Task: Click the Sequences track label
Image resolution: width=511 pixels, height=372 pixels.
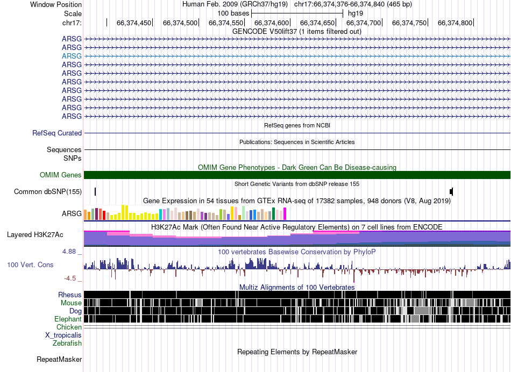Action: pos(64,149)
